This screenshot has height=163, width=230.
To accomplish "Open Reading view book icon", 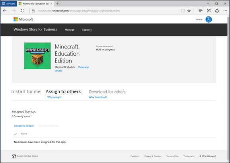I will click(x=183, y=11).
